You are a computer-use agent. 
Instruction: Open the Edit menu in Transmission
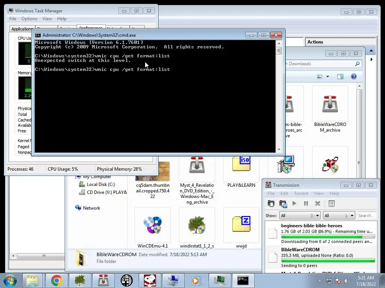click(284, 193)
